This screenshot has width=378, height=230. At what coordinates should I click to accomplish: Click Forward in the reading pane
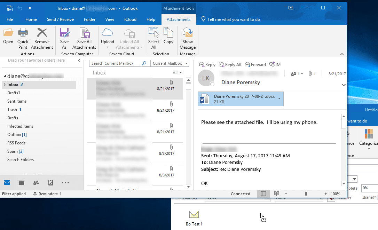coord(255,65)
